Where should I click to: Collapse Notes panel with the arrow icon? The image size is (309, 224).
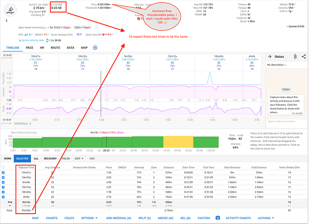coord(270,57)
